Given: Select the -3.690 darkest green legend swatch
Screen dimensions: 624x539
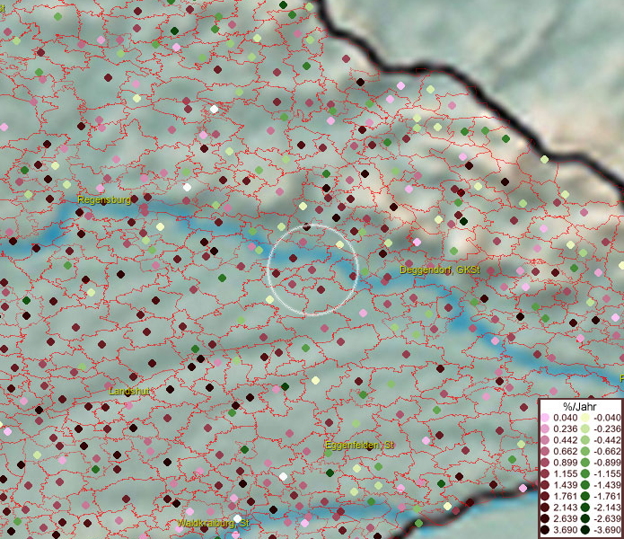Looking at the screenshot, I should (584, 530).
